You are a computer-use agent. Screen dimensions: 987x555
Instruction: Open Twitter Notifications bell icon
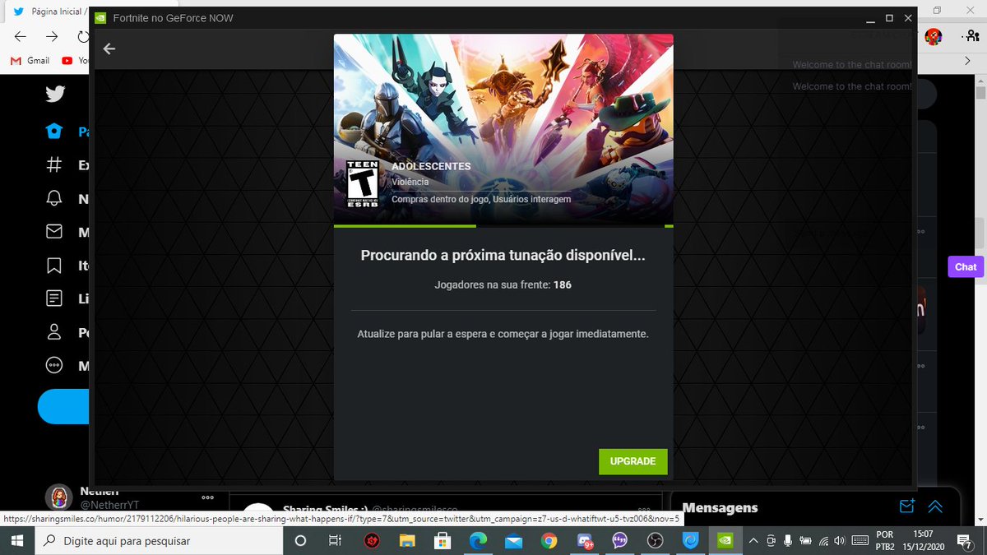[x=54, y=198]
